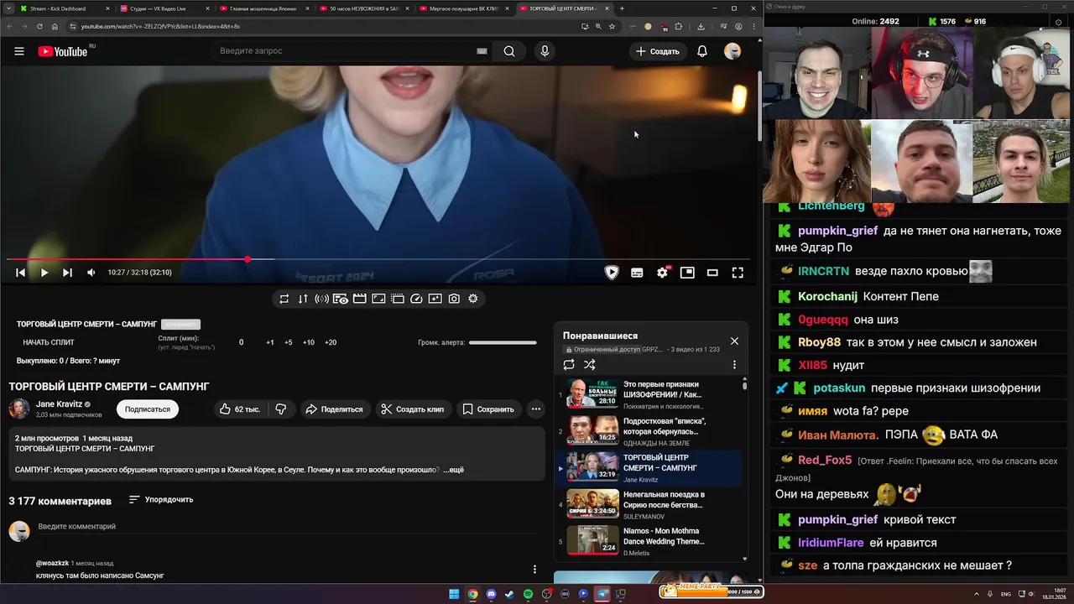1074x604 pixels.
Task: Open player settings gear
Action: click(663, 273)
